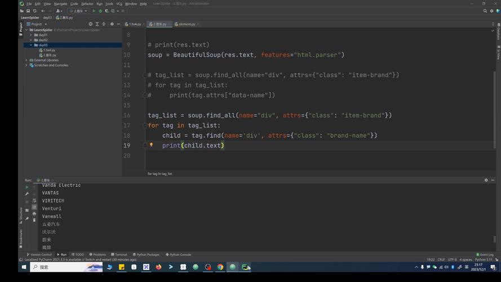Image resolution: width=501 pixels, height=282 pixels.
Task: Toggle scroll to end in Run console
Action: 34,207
